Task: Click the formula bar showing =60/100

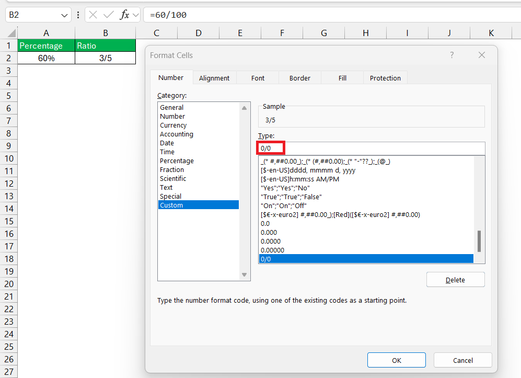Action: (332, 15)
